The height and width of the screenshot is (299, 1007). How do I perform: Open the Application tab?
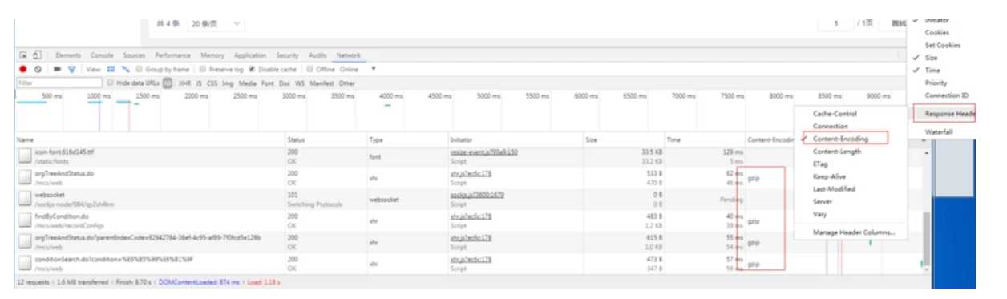(x=250, y=55)
